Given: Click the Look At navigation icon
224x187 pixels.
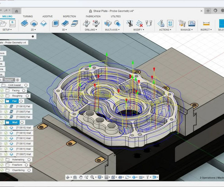Looking at the screenshot, I should click(x=75, y=177).
